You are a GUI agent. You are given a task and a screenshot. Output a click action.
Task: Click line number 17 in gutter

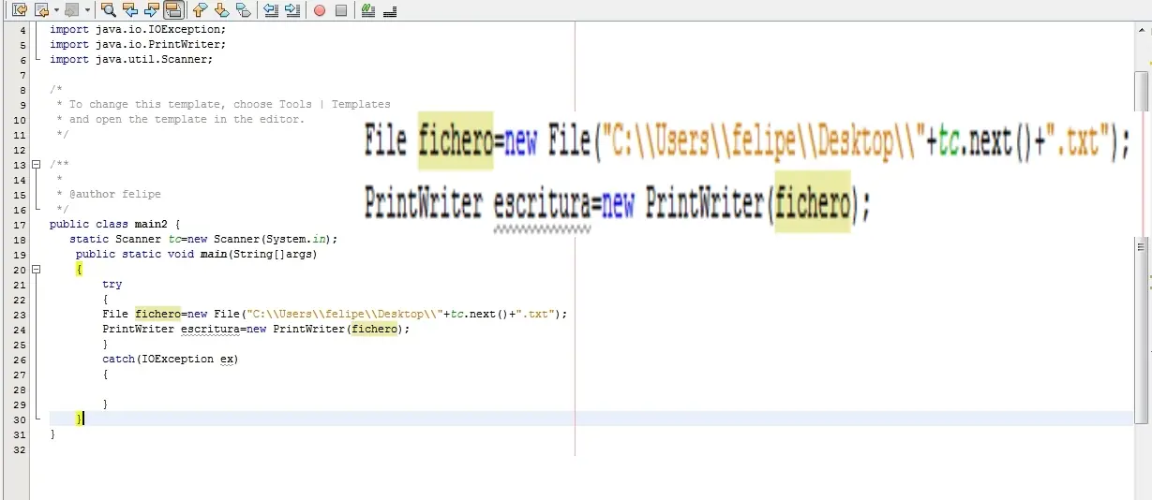tap(21, 224)
